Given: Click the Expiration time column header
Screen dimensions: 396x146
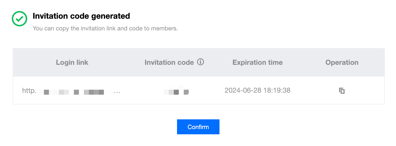Looking at the screenshot, I should (257, 62).
